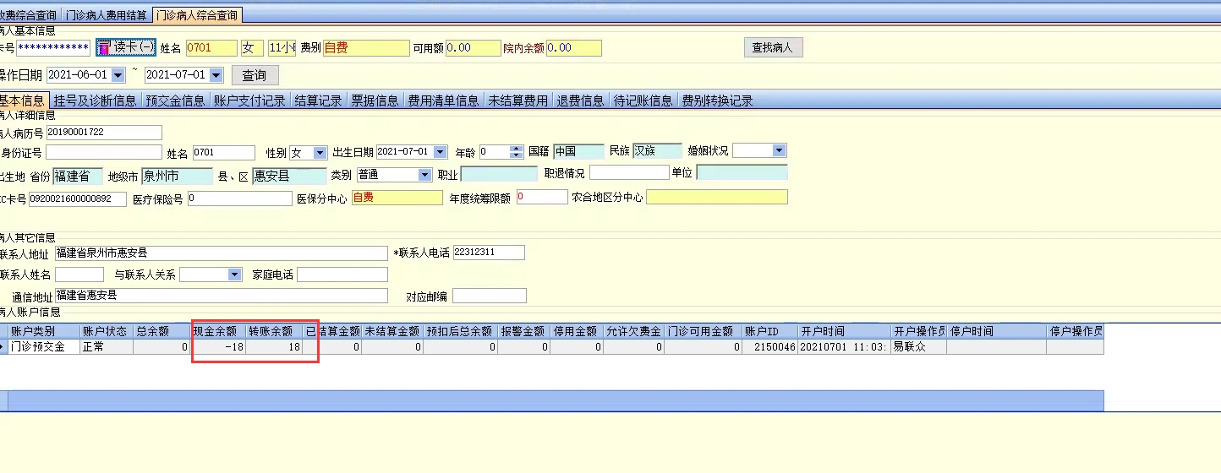
Task: Expand the 与联系人关系 dropdown
Action: tap(234, 275)
